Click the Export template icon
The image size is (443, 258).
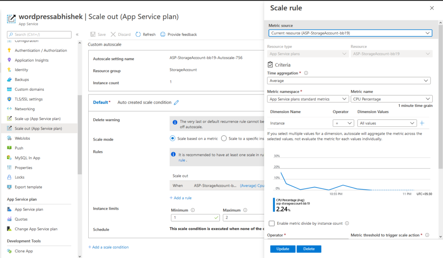[x=10, y=187]
